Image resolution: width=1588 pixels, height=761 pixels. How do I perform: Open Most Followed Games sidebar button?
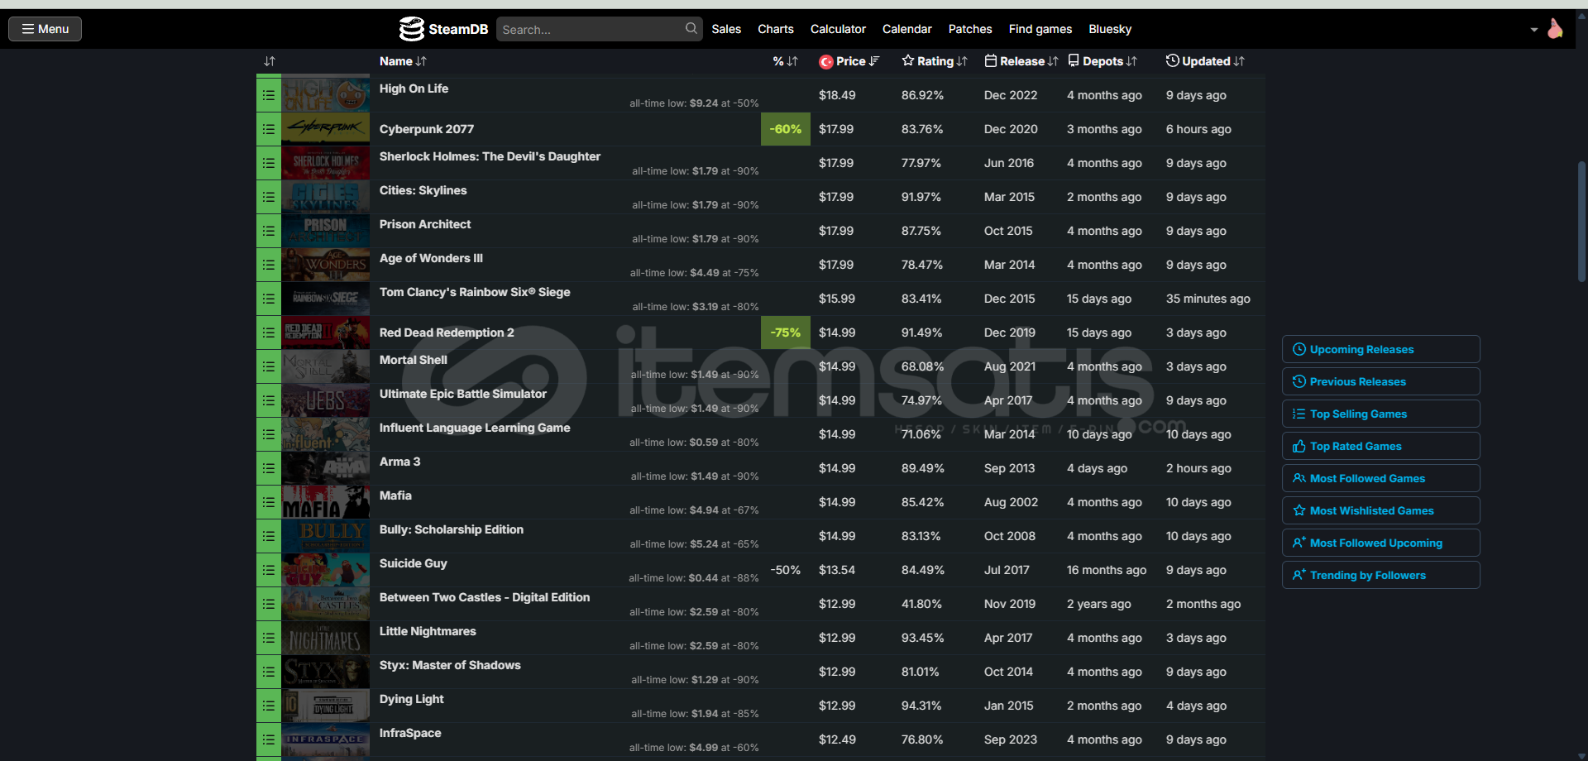[1381, 478]
